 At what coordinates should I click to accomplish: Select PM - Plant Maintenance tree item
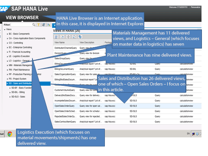click(19, 70)
